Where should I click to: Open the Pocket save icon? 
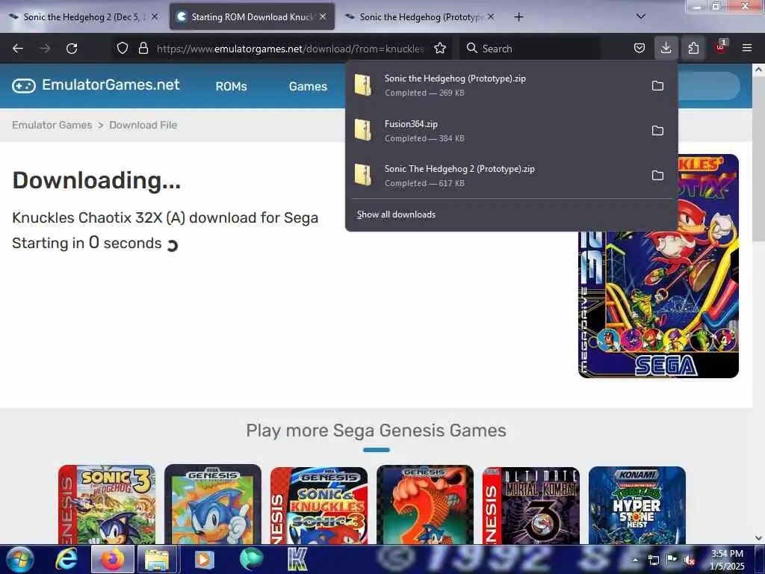coord(639,48)
